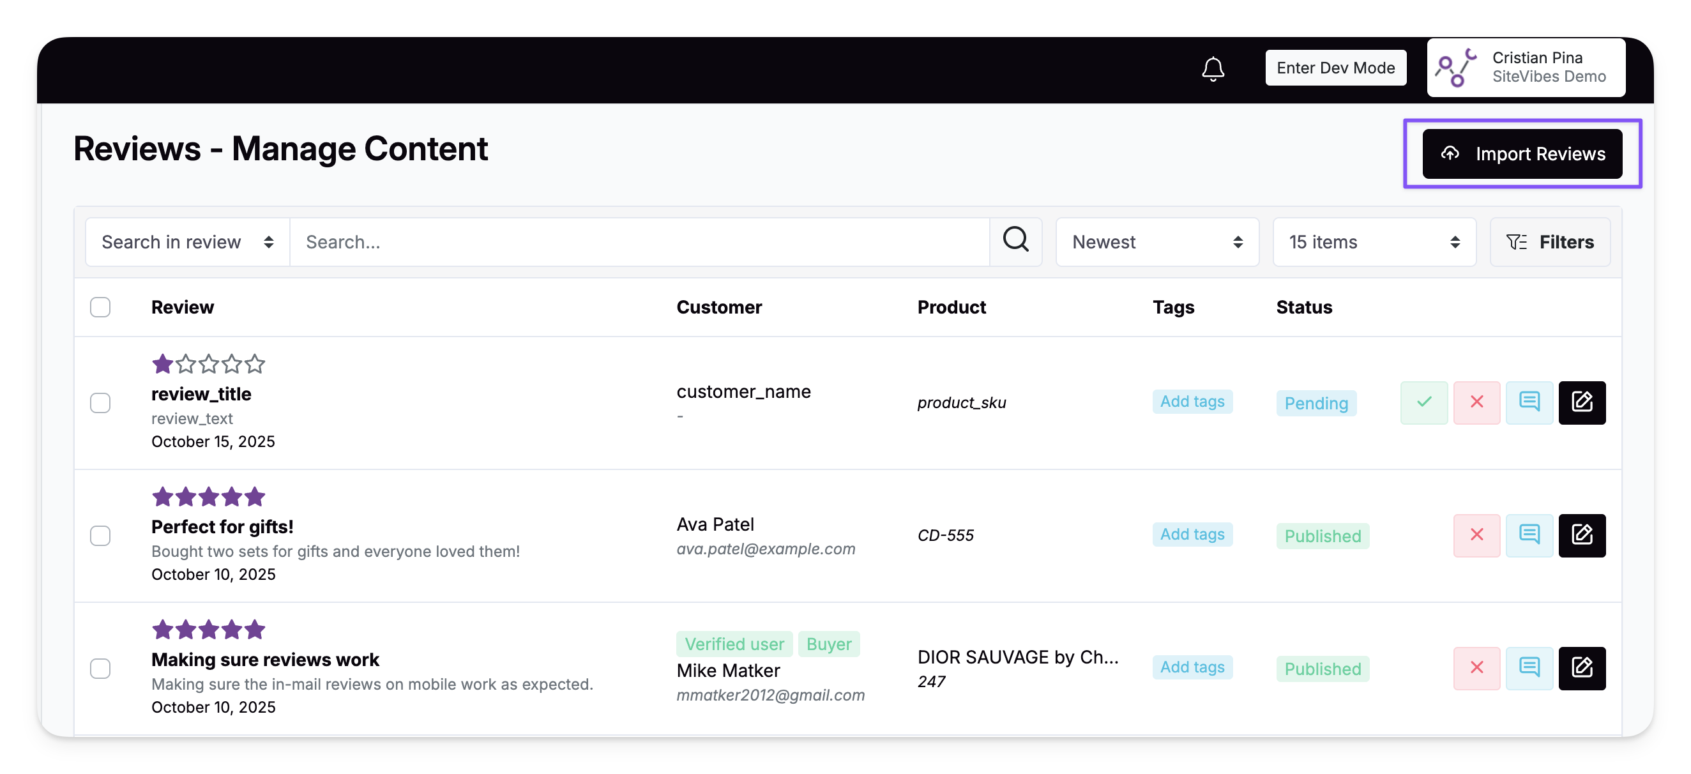
Task: Edit the Perfect for gifts! review
Action: [1581, 535]
